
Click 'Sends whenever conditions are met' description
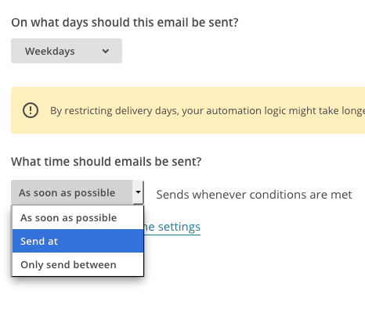tap(254, 195)
